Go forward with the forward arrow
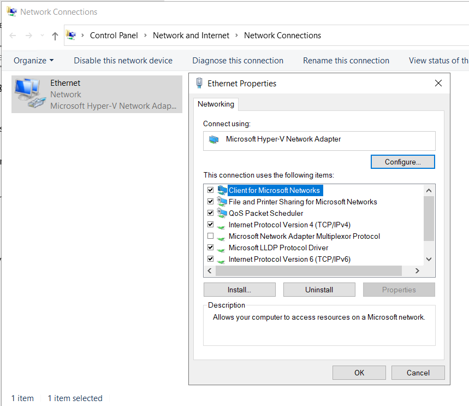This screenshot has width=469, height=406. (29, 36)
